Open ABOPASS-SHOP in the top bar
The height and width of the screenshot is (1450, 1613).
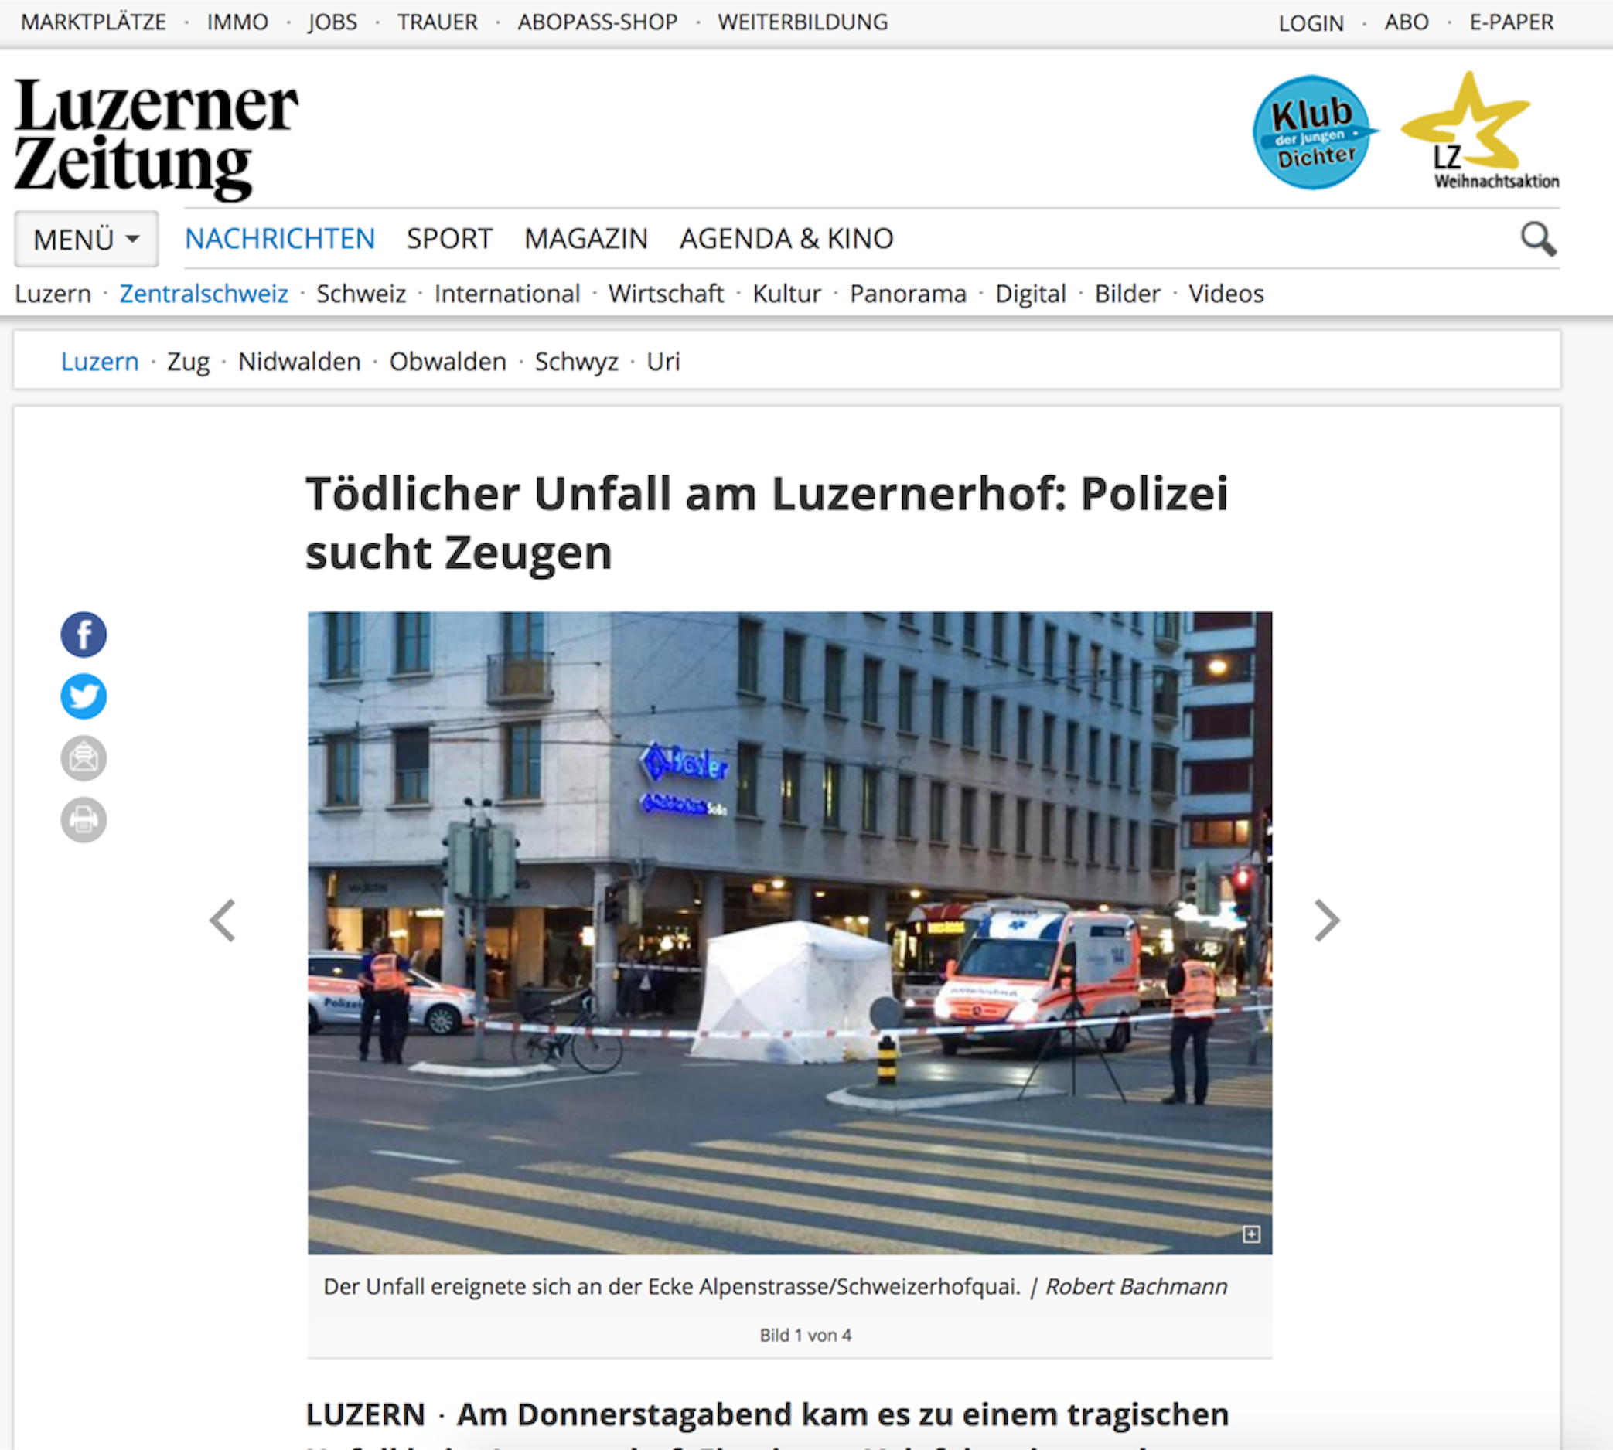coord(598,22)
